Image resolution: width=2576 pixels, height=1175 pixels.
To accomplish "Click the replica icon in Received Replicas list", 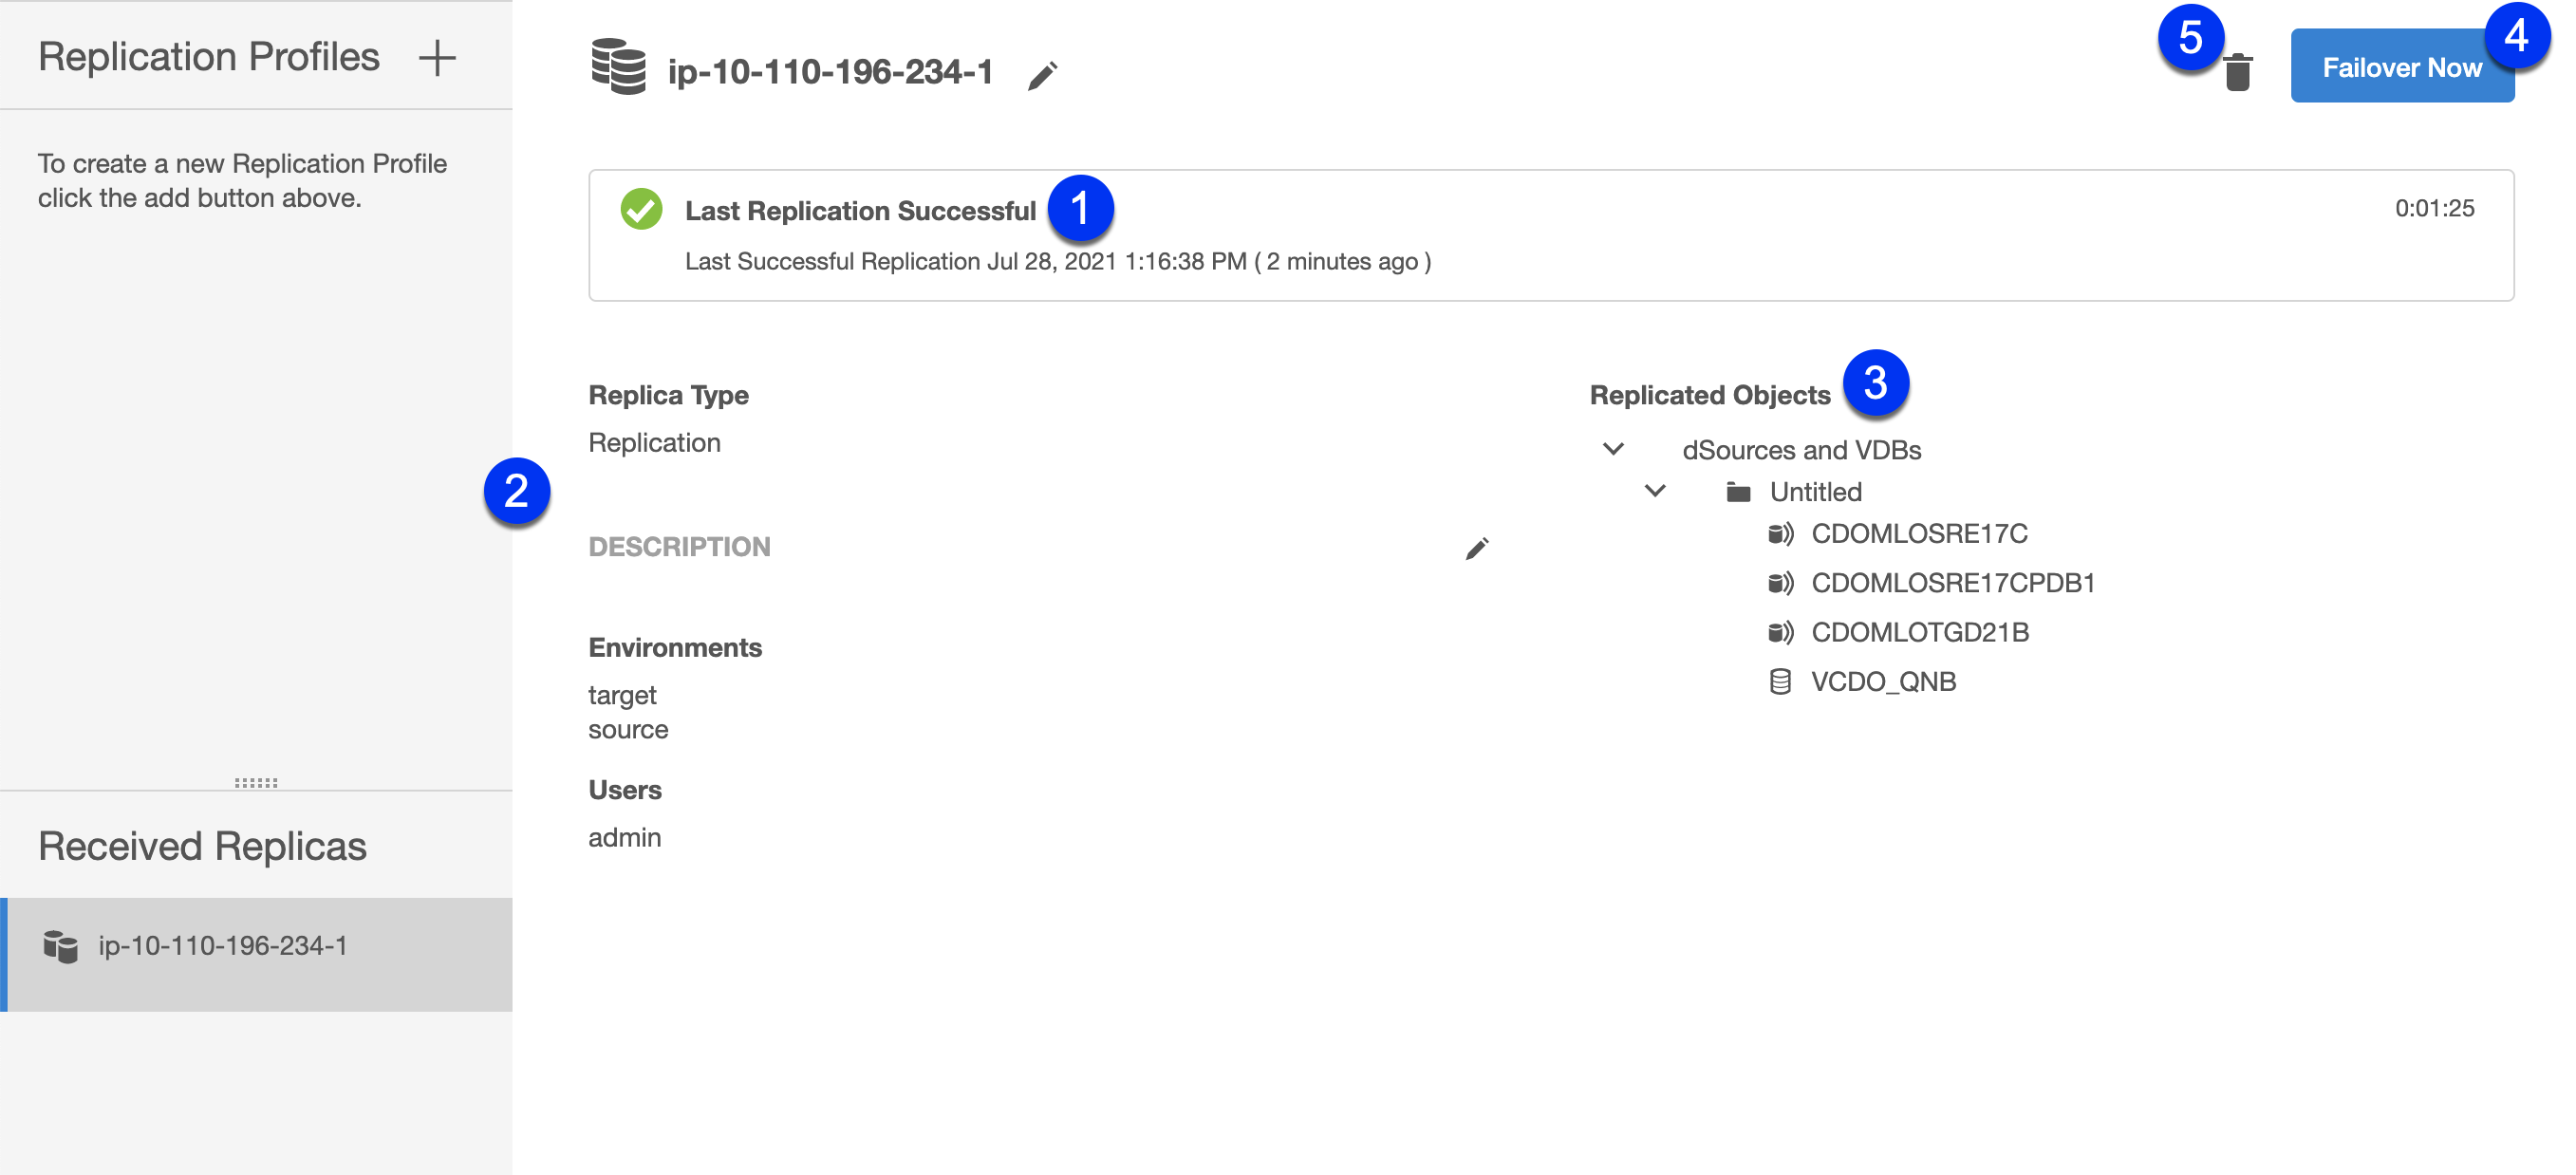I will 61,946.
